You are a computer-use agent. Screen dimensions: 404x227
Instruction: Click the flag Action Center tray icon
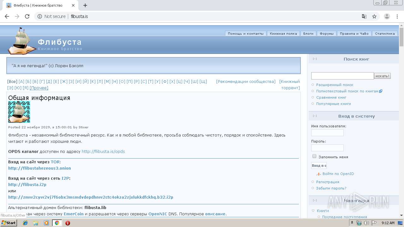tap(374, 223)
